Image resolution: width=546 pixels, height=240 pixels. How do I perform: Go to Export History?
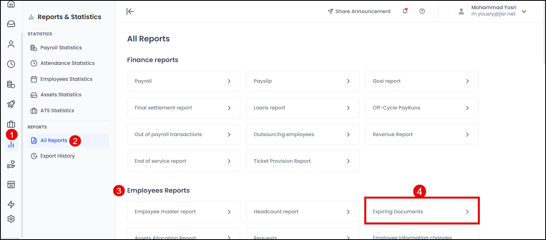tap(57, 156)
